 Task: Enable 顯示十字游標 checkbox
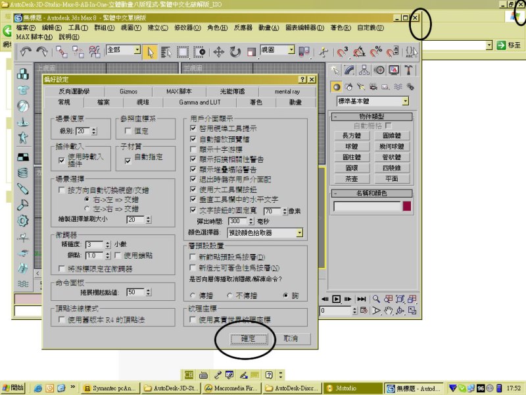click(x=193, y=149)
